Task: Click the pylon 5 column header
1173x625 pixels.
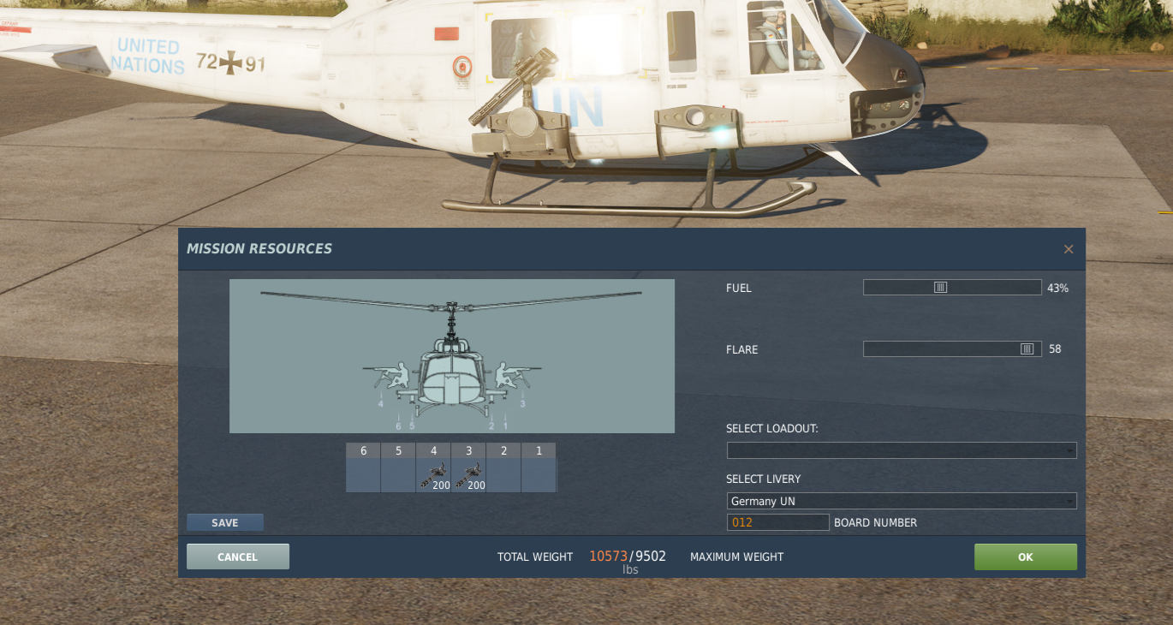Action: pyautogui.click(x=398, y=450)
